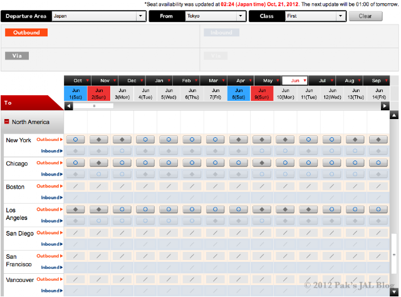
Task: Click Chicago Inbound circle for Jun 11(Tue)
Action: (x=308, y=174)
